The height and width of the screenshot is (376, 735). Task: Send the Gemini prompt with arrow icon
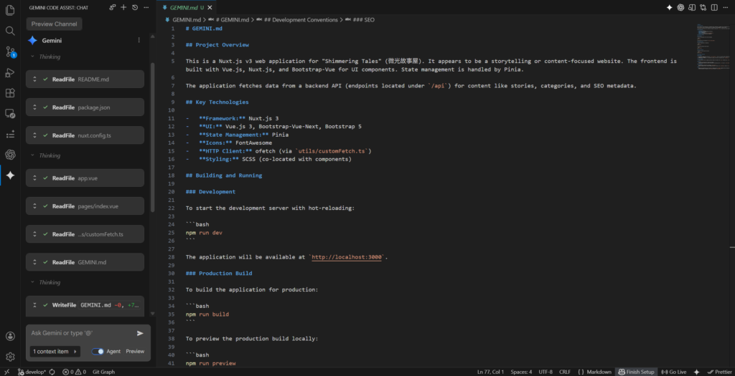(x=140, y=333)
